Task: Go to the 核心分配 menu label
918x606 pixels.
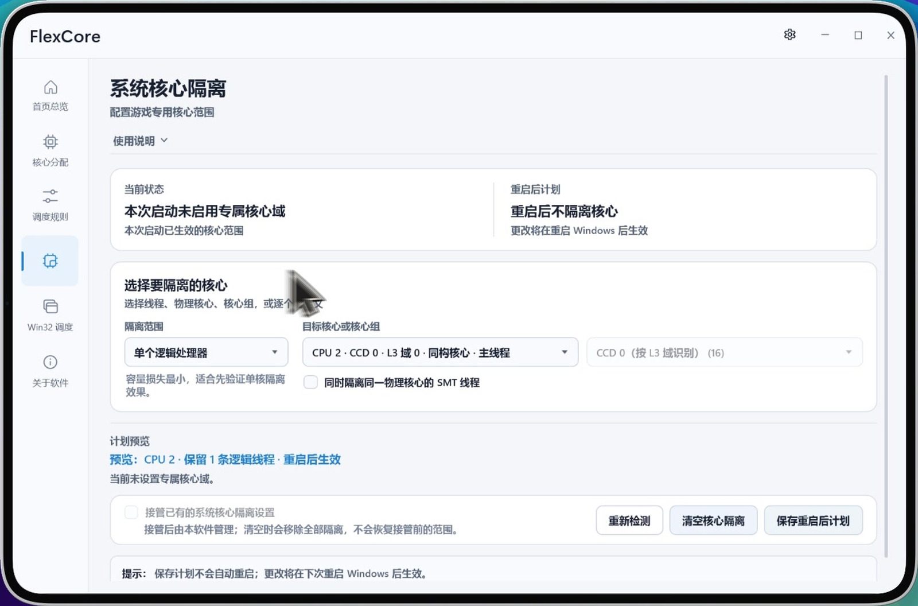Action: 50,162
